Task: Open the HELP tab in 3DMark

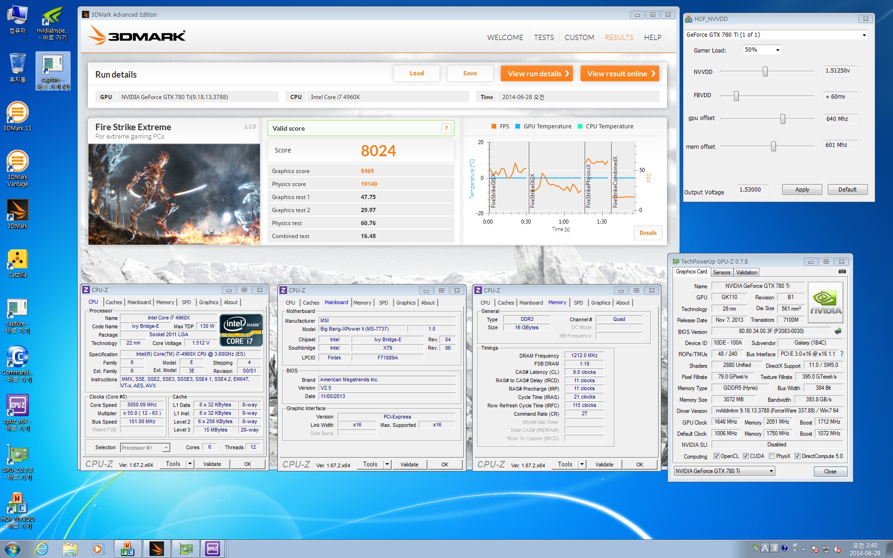Action: click(x=653, y=38)
